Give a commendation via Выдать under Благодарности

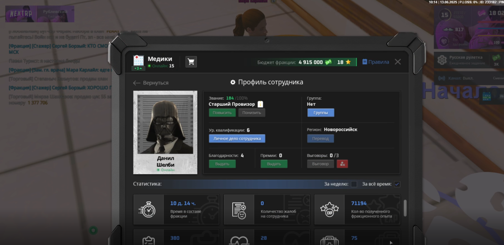pos(222,164)
